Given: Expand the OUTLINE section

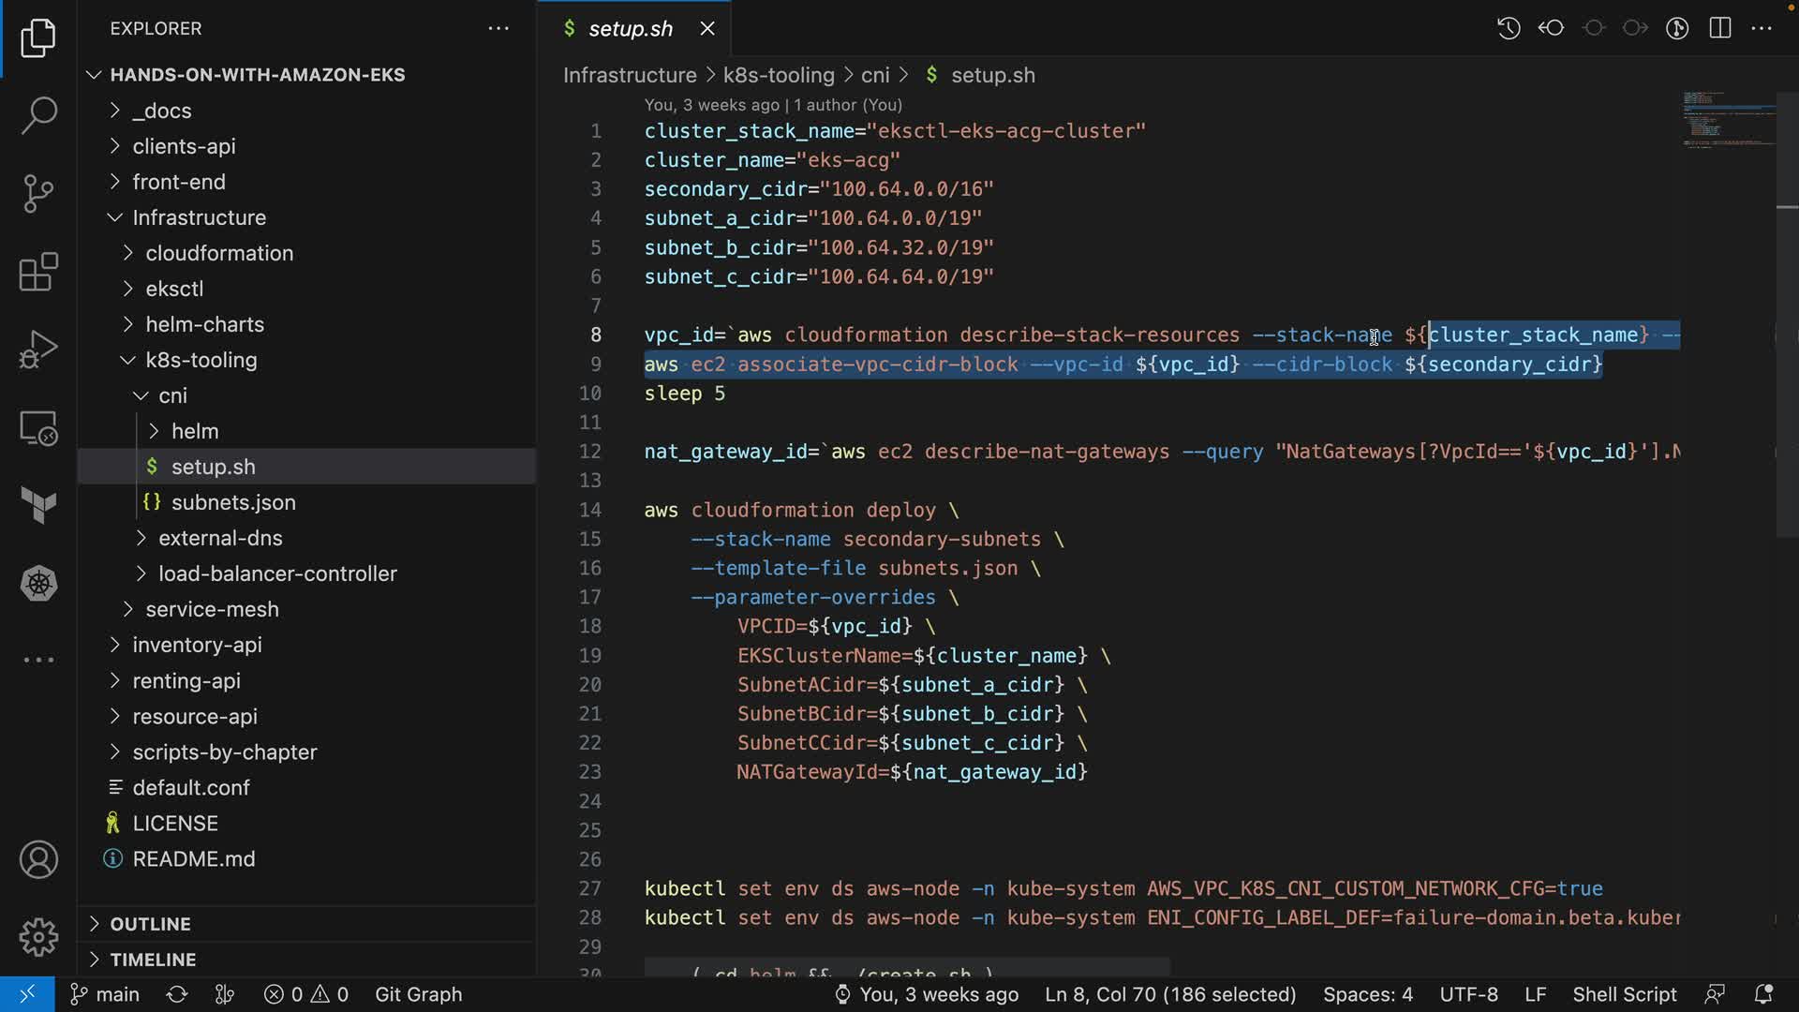Looking at the screenshot, I should [x=150, y=924].
